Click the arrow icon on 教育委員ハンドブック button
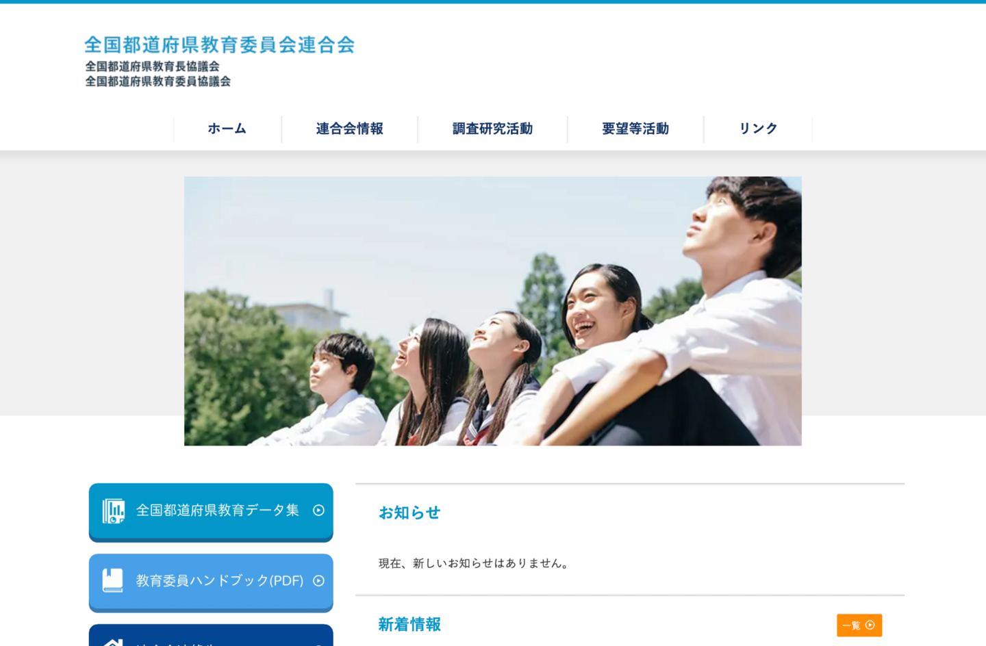Screen dimensions: 986x646 click(x=318, y=581)
